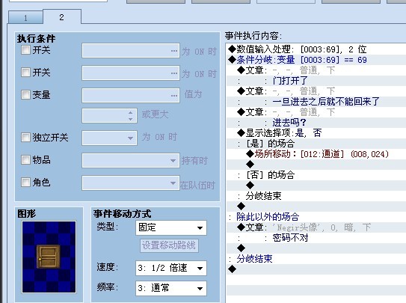Open the 独立开关 dropdown

click(109, 138)
